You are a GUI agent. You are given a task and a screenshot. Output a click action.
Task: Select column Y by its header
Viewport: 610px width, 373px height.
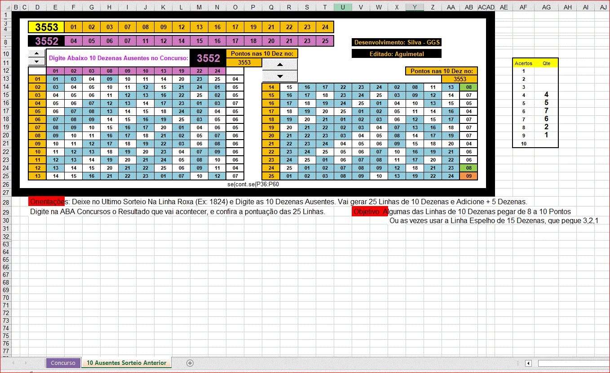(415, 7)
